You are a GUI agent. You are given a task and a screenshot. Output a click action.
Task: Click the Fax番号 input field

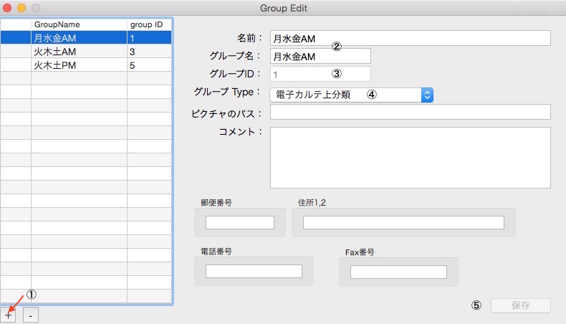pos(398,272)
